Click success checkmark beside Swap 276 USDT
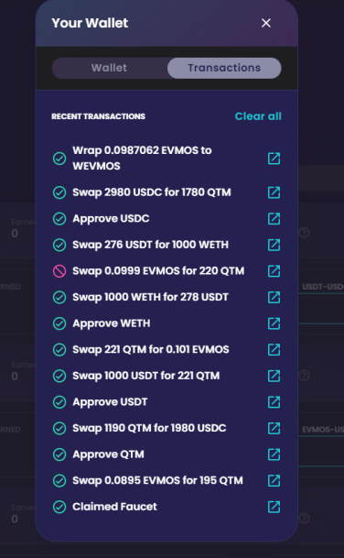Image resolution: width=344 pixels, height=558 pixels. coord(59,245)
